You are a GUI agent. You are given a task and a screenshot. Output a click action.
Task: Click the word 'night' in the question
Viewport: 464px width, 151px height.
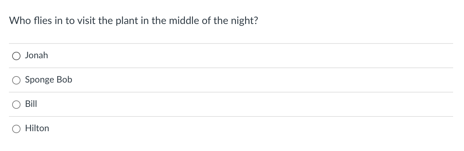pos(245,21)
